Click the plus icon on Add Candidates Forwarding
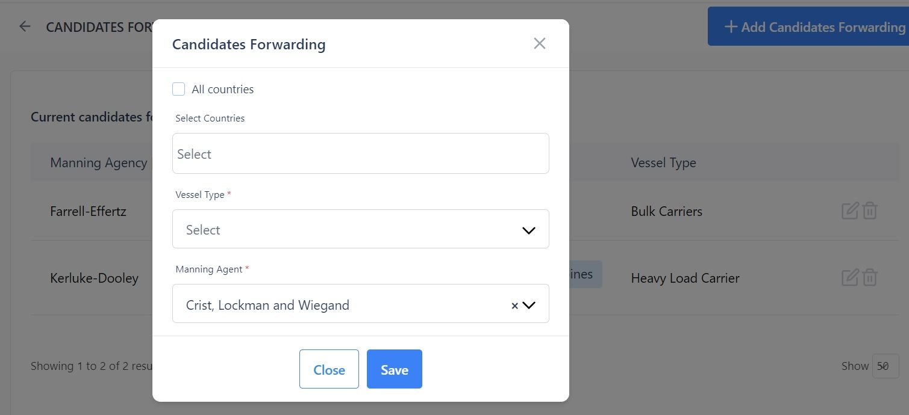 (x=731, y=27)
